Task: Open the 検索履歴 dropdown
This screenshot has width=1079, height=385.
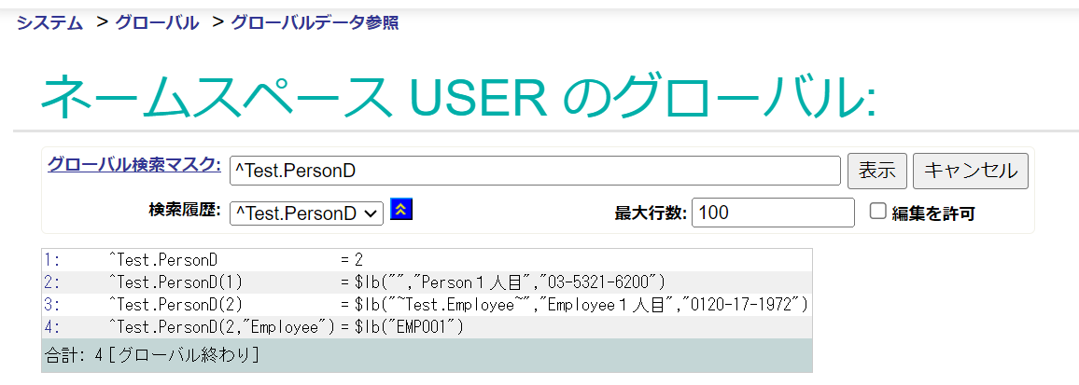Action: (306, 213)
